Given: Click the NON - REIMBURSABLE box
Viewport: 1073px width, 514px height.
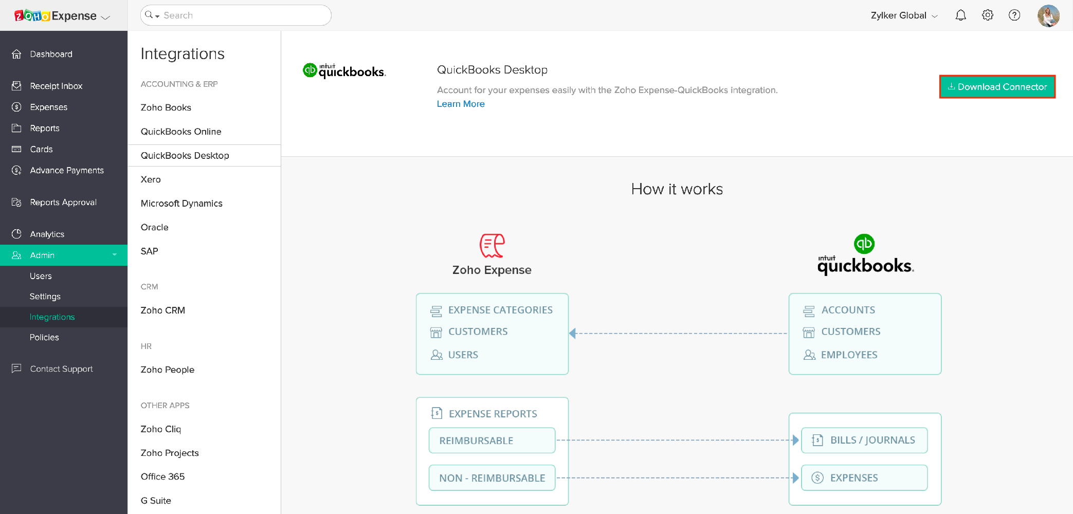Looking at the screenshot, I should 492,478.
